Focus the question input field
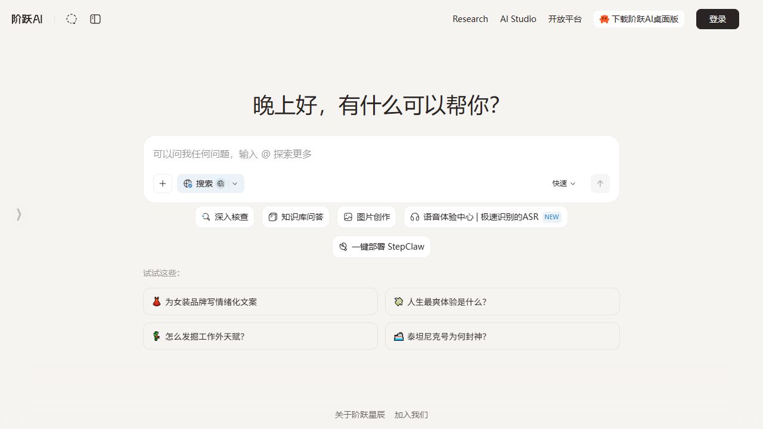Screen dimensions: 763x429 381,154
